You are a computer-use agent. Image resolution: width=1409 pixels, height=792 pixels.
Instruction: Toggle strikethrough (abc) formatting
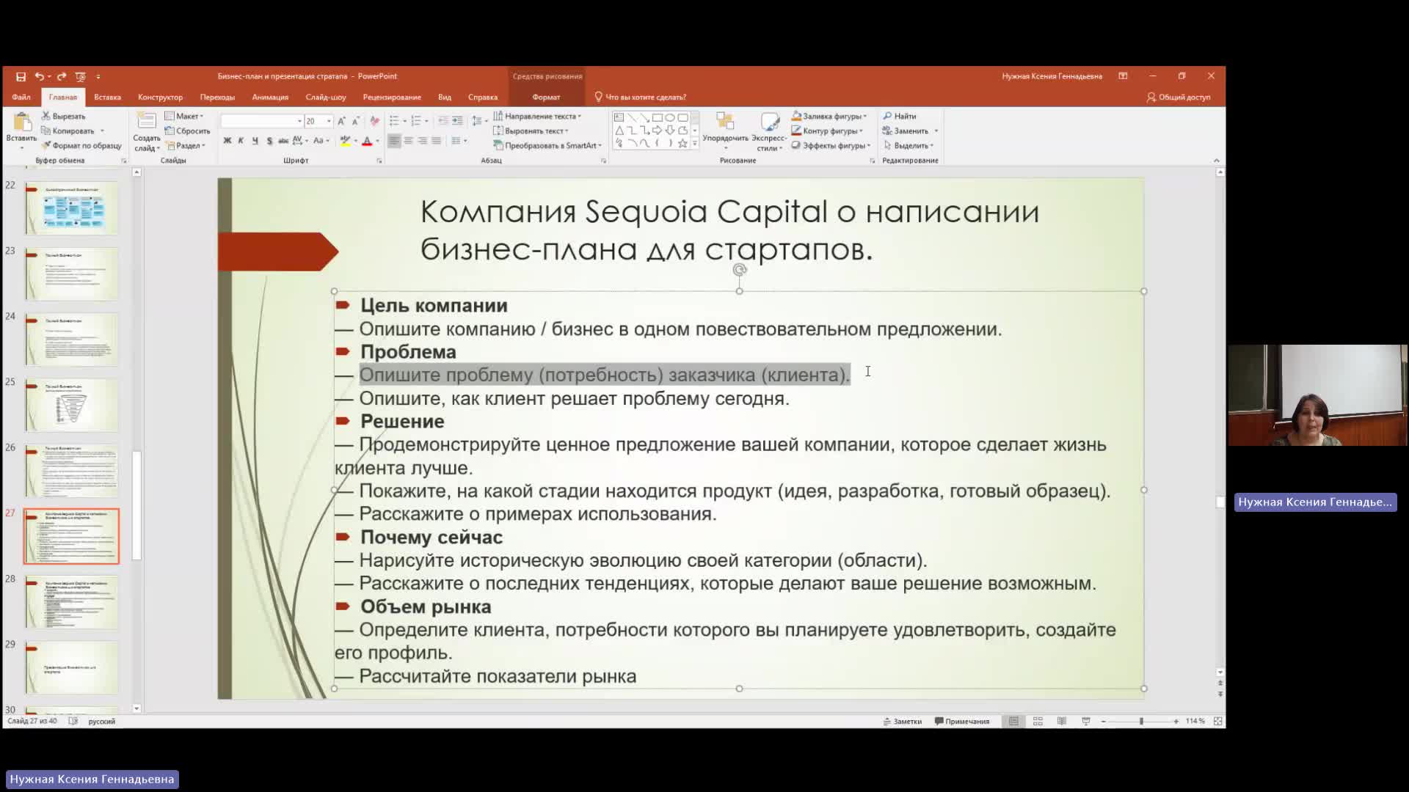point(283,141)
